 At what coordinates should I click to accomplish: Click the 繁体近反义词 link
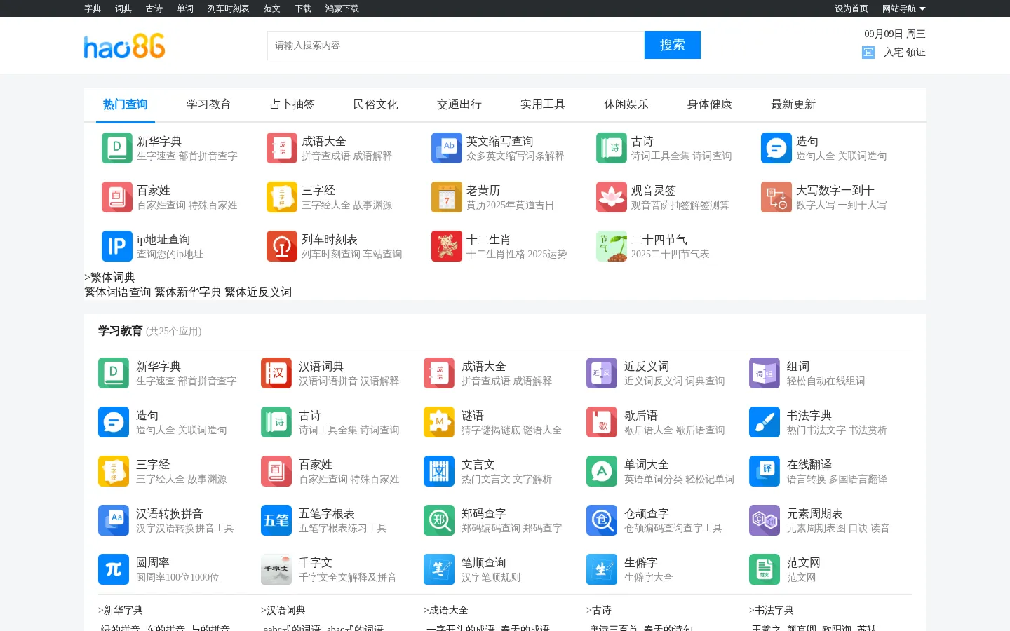pos(258,292)
